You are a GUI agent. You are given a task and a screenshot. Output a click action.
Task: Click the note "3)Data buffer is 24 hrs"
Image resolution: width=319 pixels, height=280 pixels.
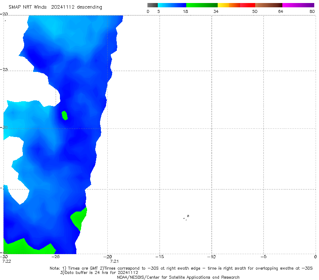(99, 273)
